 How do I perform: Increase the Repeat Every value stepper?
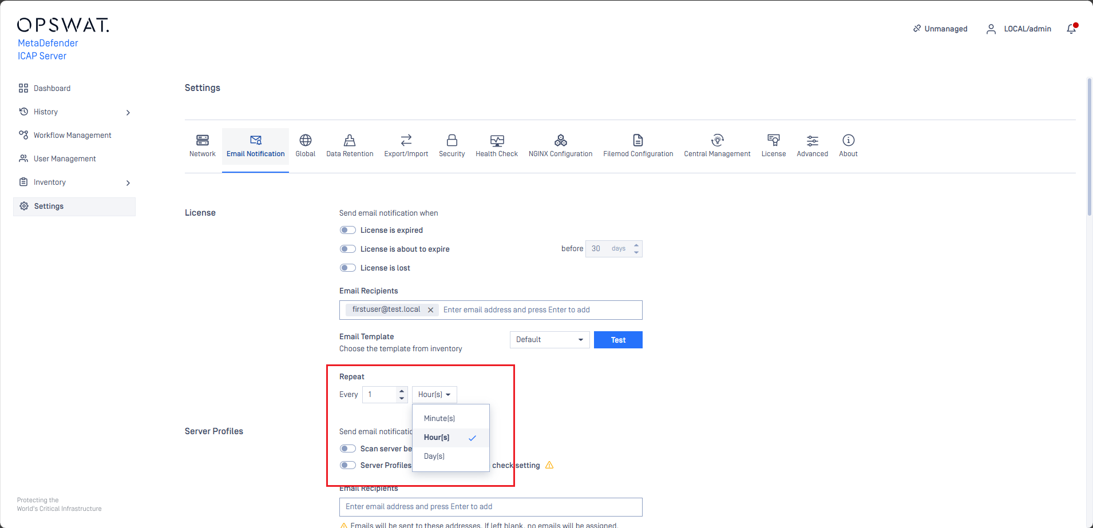(x=402, y=391)
